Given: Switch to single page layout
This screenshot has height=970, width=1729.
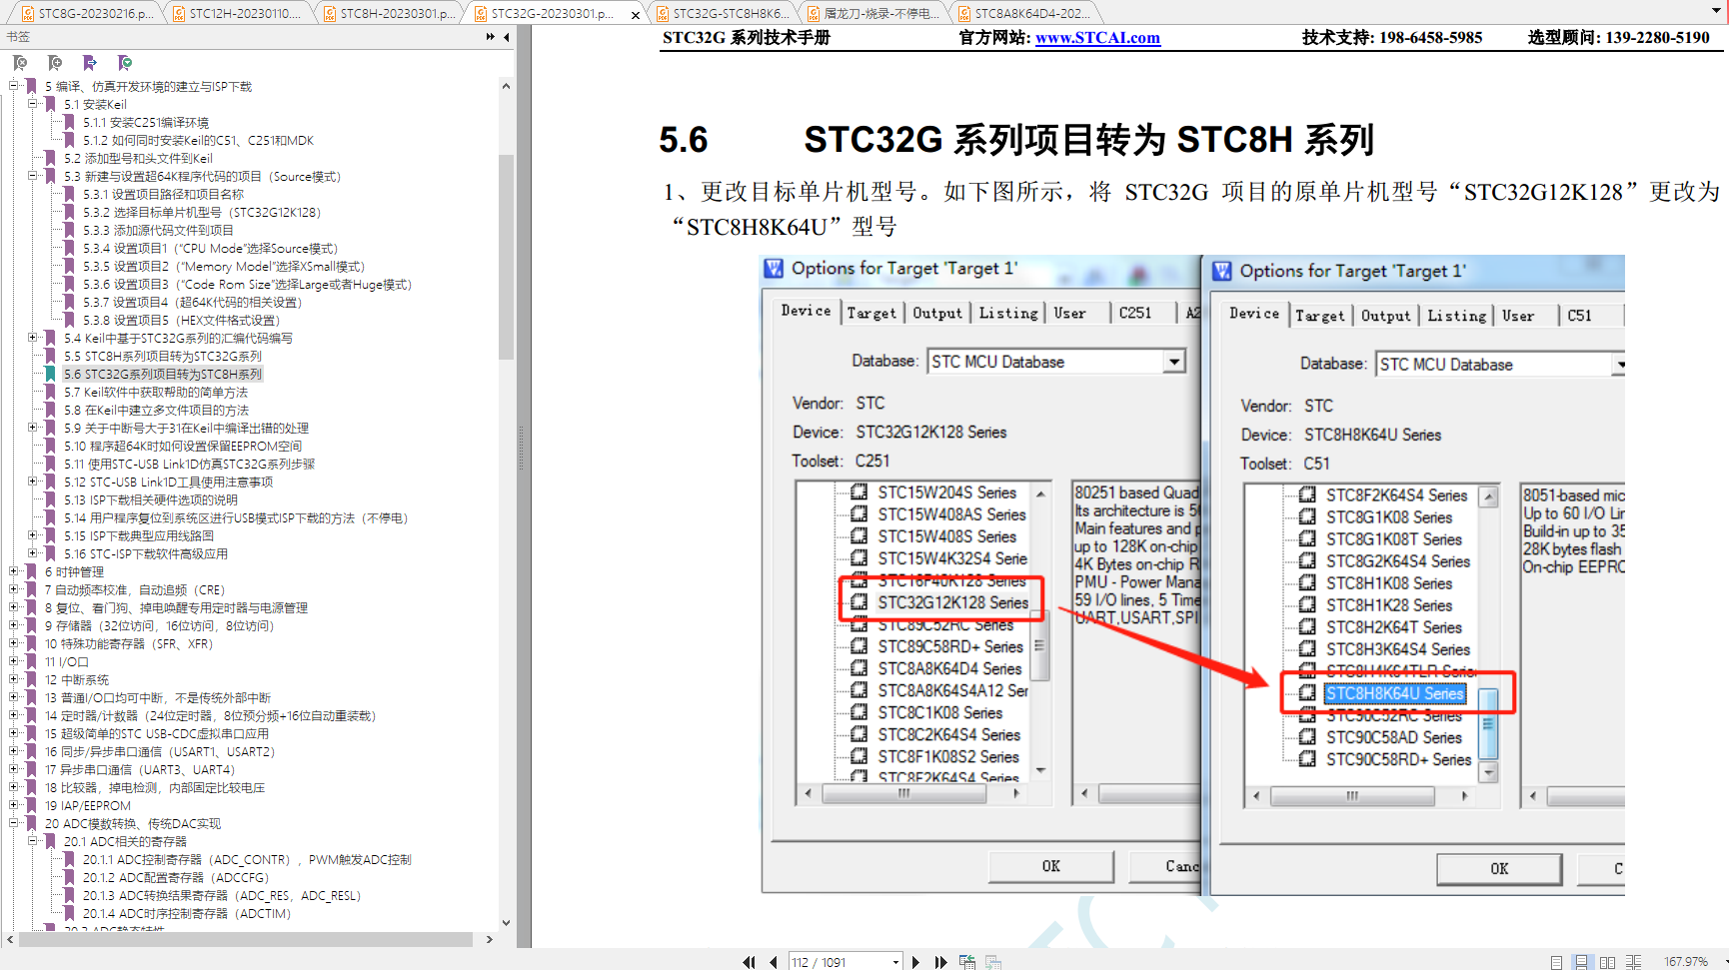Looking at the screenshot, I should pyautogui.click(x=1556, y=962).
